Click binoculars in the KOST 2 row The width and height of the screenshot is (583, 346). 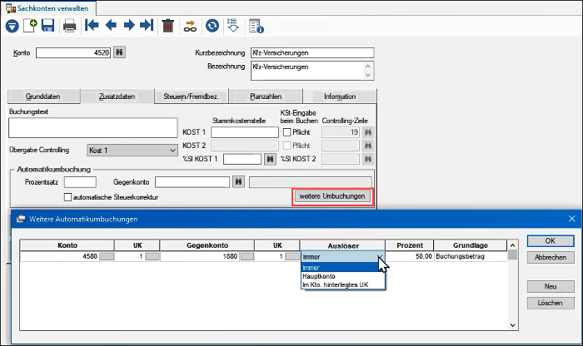[368, 146]
